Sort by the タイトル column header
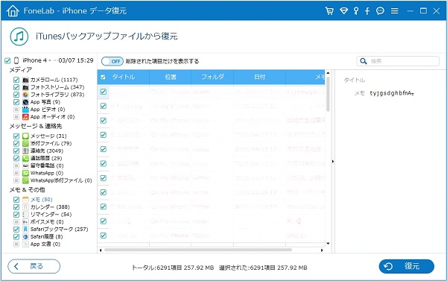 coord(124,77)
